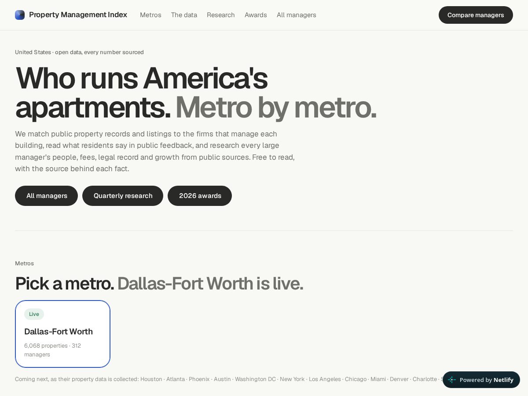Click the Compare managers button

coord(476,15)
